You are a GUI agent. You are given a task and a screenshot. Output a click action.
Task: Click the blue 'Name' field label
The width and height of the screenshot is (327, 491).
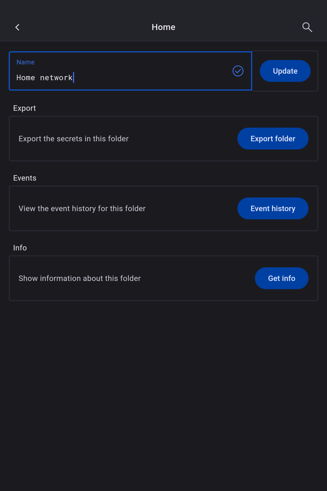point(26,62)
